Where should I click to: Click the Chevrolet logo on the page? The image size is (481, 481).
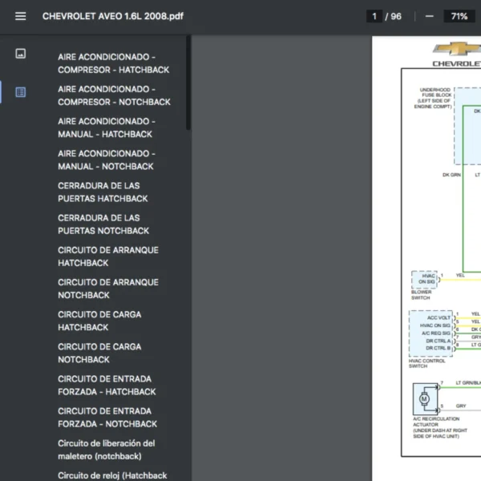click(x=457, y=54)
